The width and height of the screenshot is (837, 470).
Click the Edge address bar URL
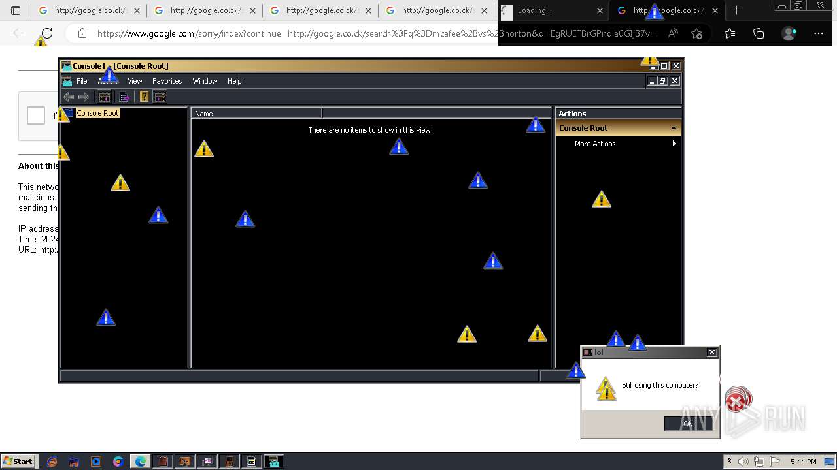coord(376,33)
